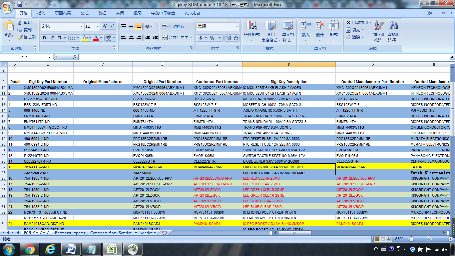Click the Increase Decimal icon

coord(228,38)
